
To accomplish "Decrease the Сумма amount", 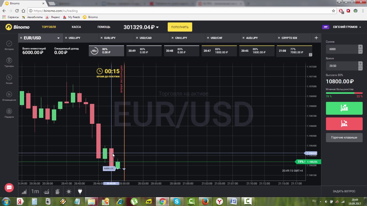I will (360, 51).
